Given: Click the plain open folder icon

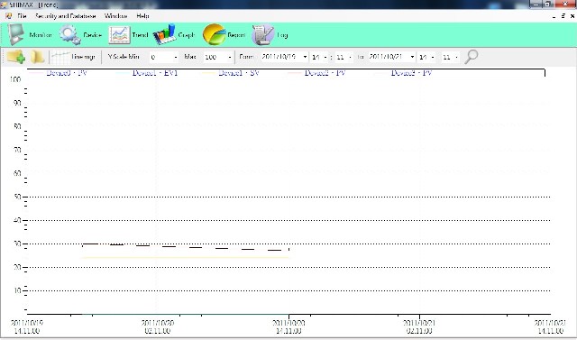Looking at the screenshot, I should point(37,57).
